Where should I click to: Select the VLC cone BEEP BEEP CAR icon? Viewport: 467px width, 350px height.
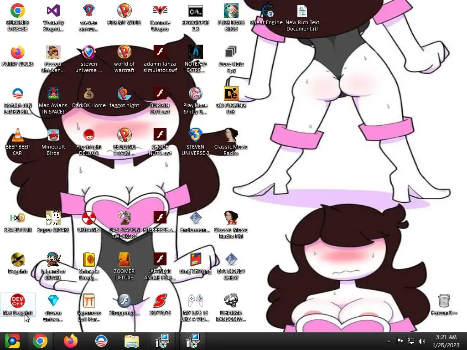(x=18, y=142)
